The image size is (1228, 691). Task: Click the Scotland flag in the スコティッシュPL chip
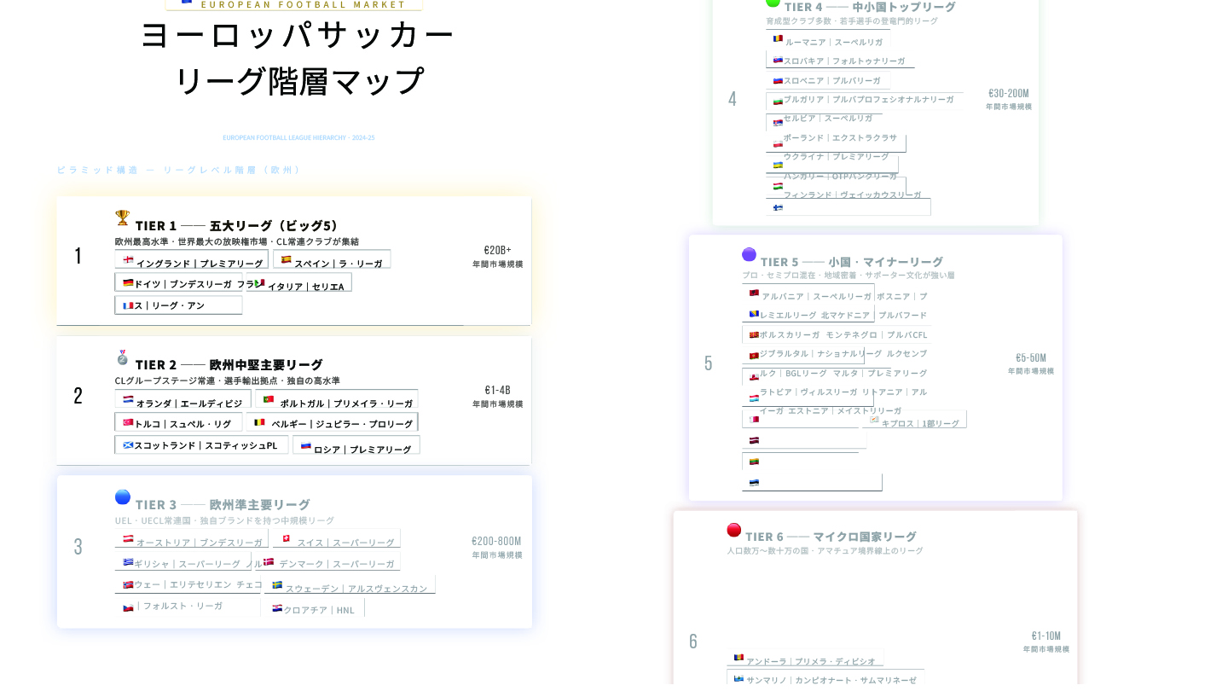tap(128, 444)
